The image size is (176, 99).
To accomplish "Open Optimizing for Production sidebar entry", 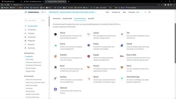I will [x=34, y=65].
